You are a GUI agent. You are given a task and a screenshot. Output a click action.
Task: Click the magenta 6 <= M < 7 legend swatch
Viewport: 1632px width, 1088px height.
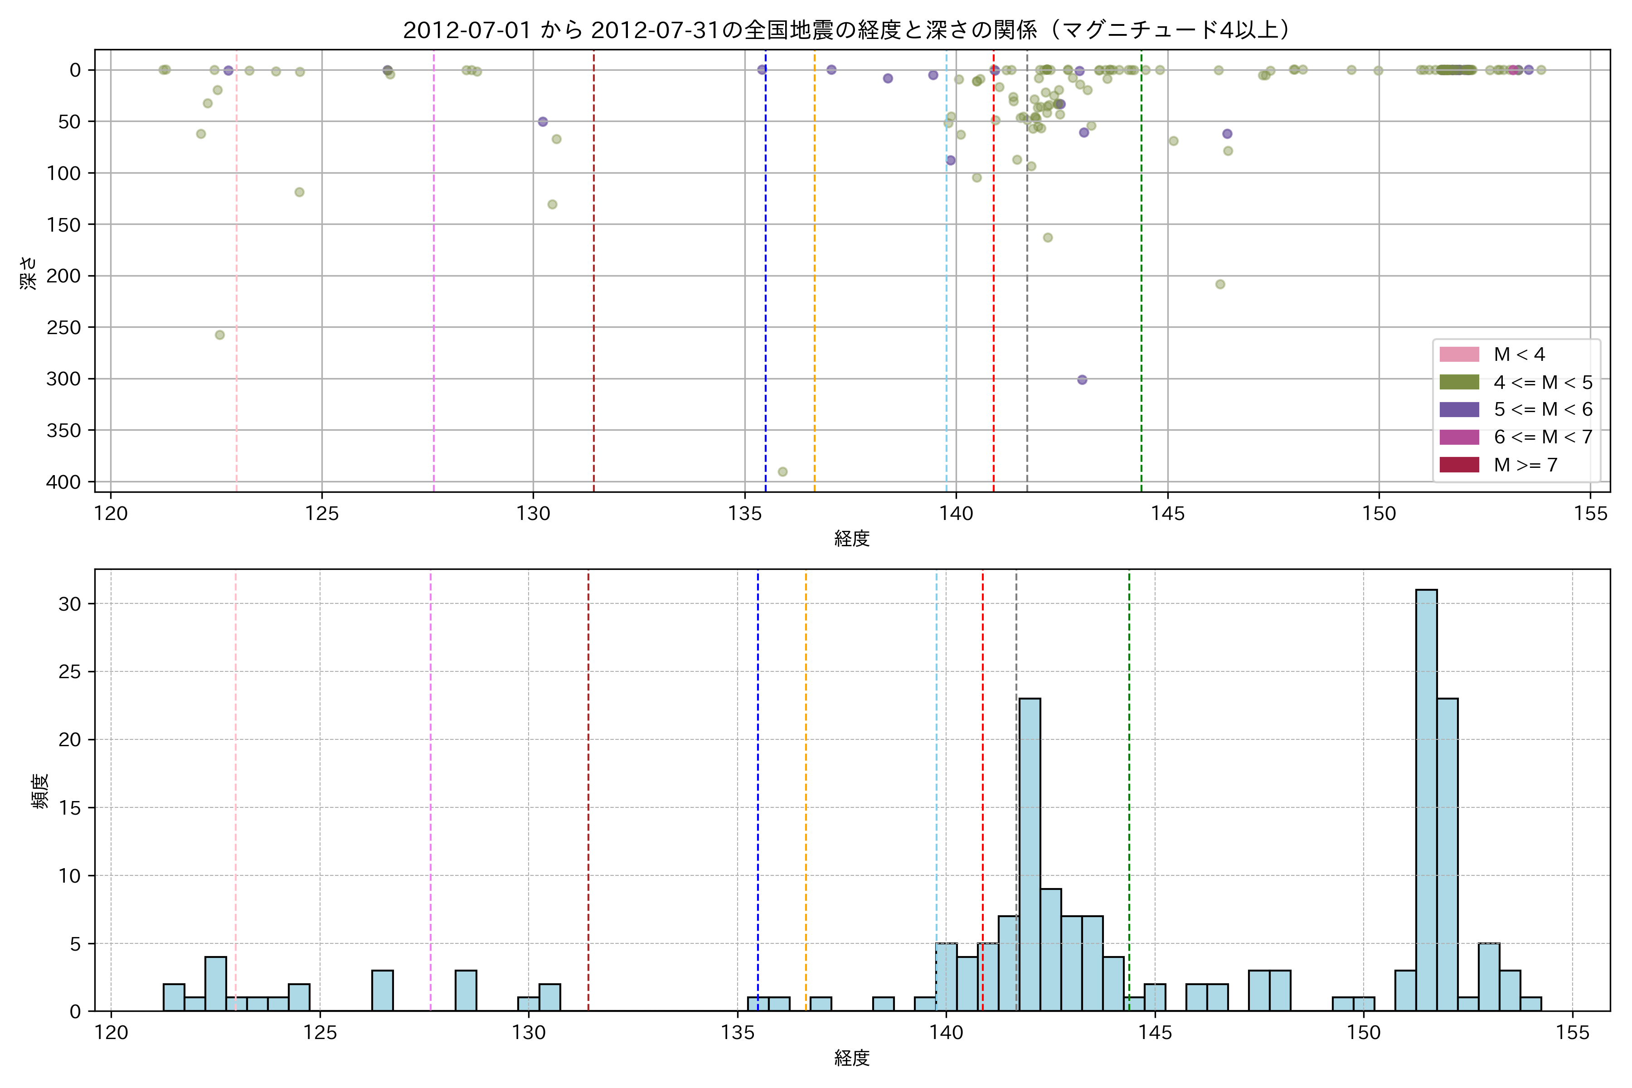click(x=1458, y=437)
